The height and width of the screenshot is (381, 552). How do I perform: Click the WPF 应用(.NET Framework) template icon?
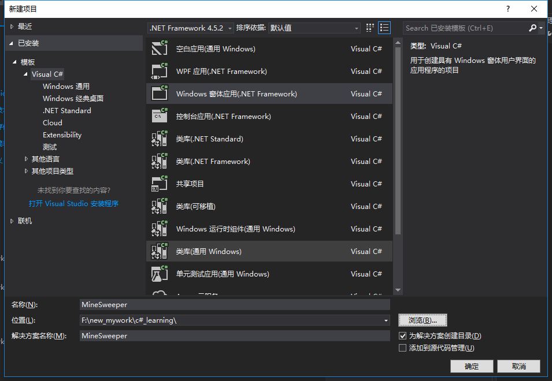coord(160,71)
